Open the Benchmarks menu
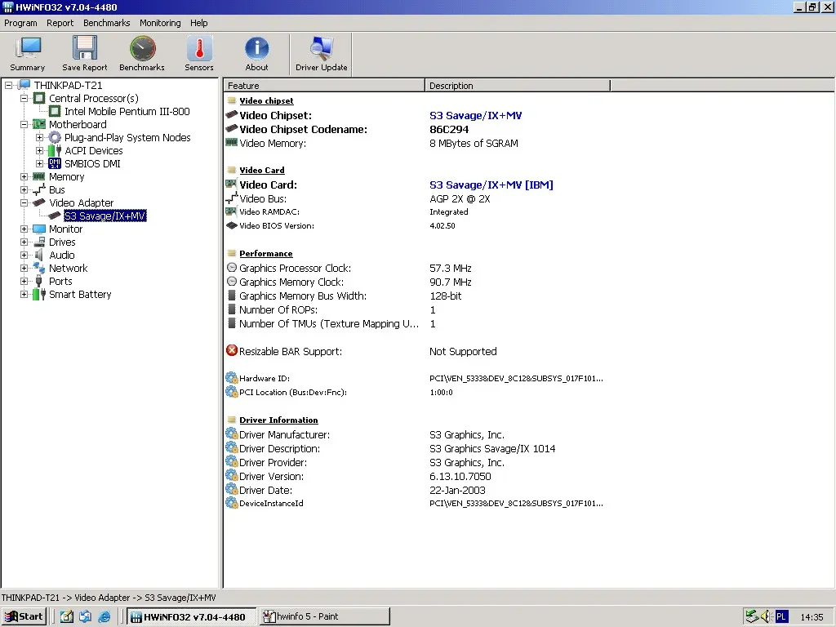 coord(107,23)
